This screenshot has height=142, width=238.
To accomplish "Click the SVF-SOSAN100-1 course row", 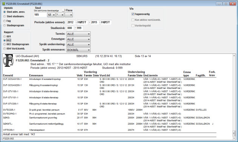I will tap(110, 81).
